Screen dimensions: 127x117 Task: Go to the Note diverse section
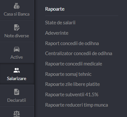17,36
